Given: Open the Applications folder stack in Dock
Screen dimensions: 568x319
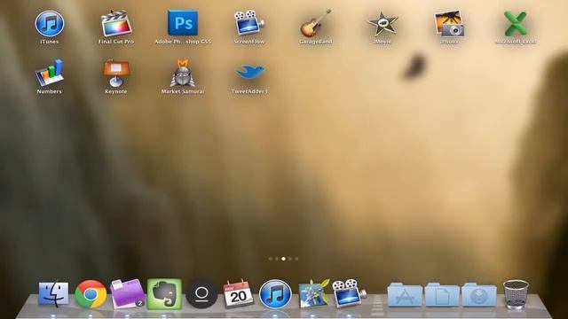Looking at the screenshot, I should (x=405, y=294).
